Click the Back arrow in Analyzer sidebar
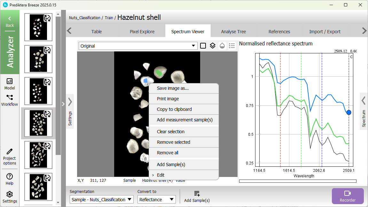The image size is (368, 207). pyautogui.click(x=10, y=21)
